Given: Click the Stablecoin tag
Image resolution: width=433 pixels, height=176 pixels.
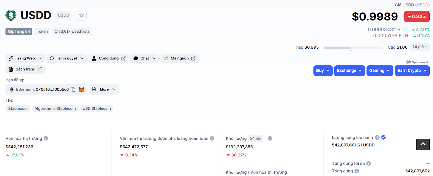Looking at the screenshot, I should point(18,108).
